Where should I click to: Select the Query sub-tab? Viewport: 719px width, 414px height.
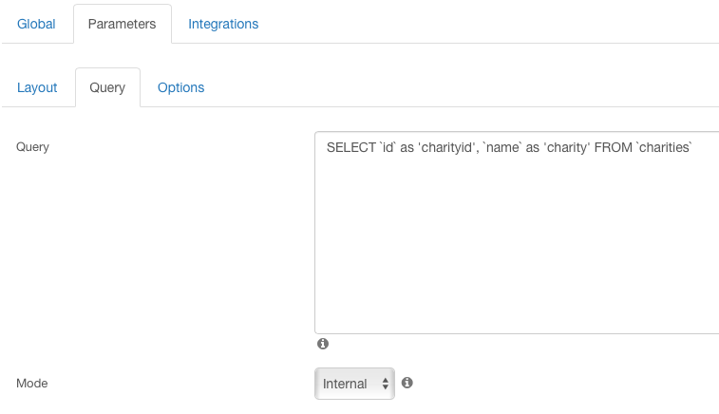pyautogui.click(x=107, y=87)
